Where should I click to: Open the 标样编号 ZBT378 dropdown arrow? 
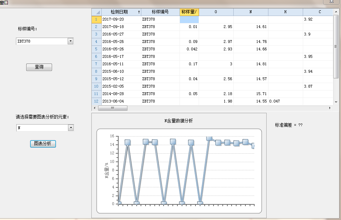point(70,41)
